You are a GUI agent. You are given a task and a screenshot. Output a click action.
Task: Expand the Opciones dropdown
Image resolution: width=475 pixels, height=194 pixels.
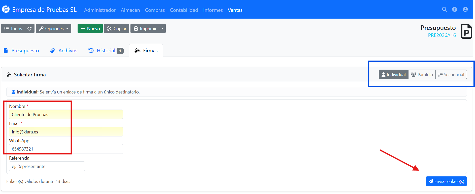pos(54,29)
